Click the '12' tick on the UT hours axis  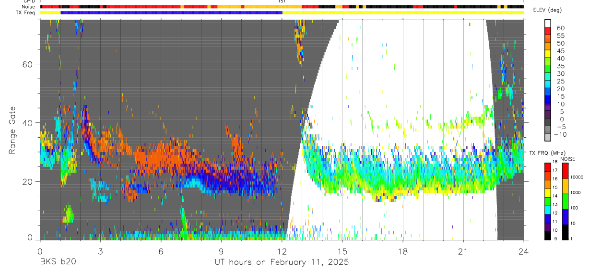(282, 251)
